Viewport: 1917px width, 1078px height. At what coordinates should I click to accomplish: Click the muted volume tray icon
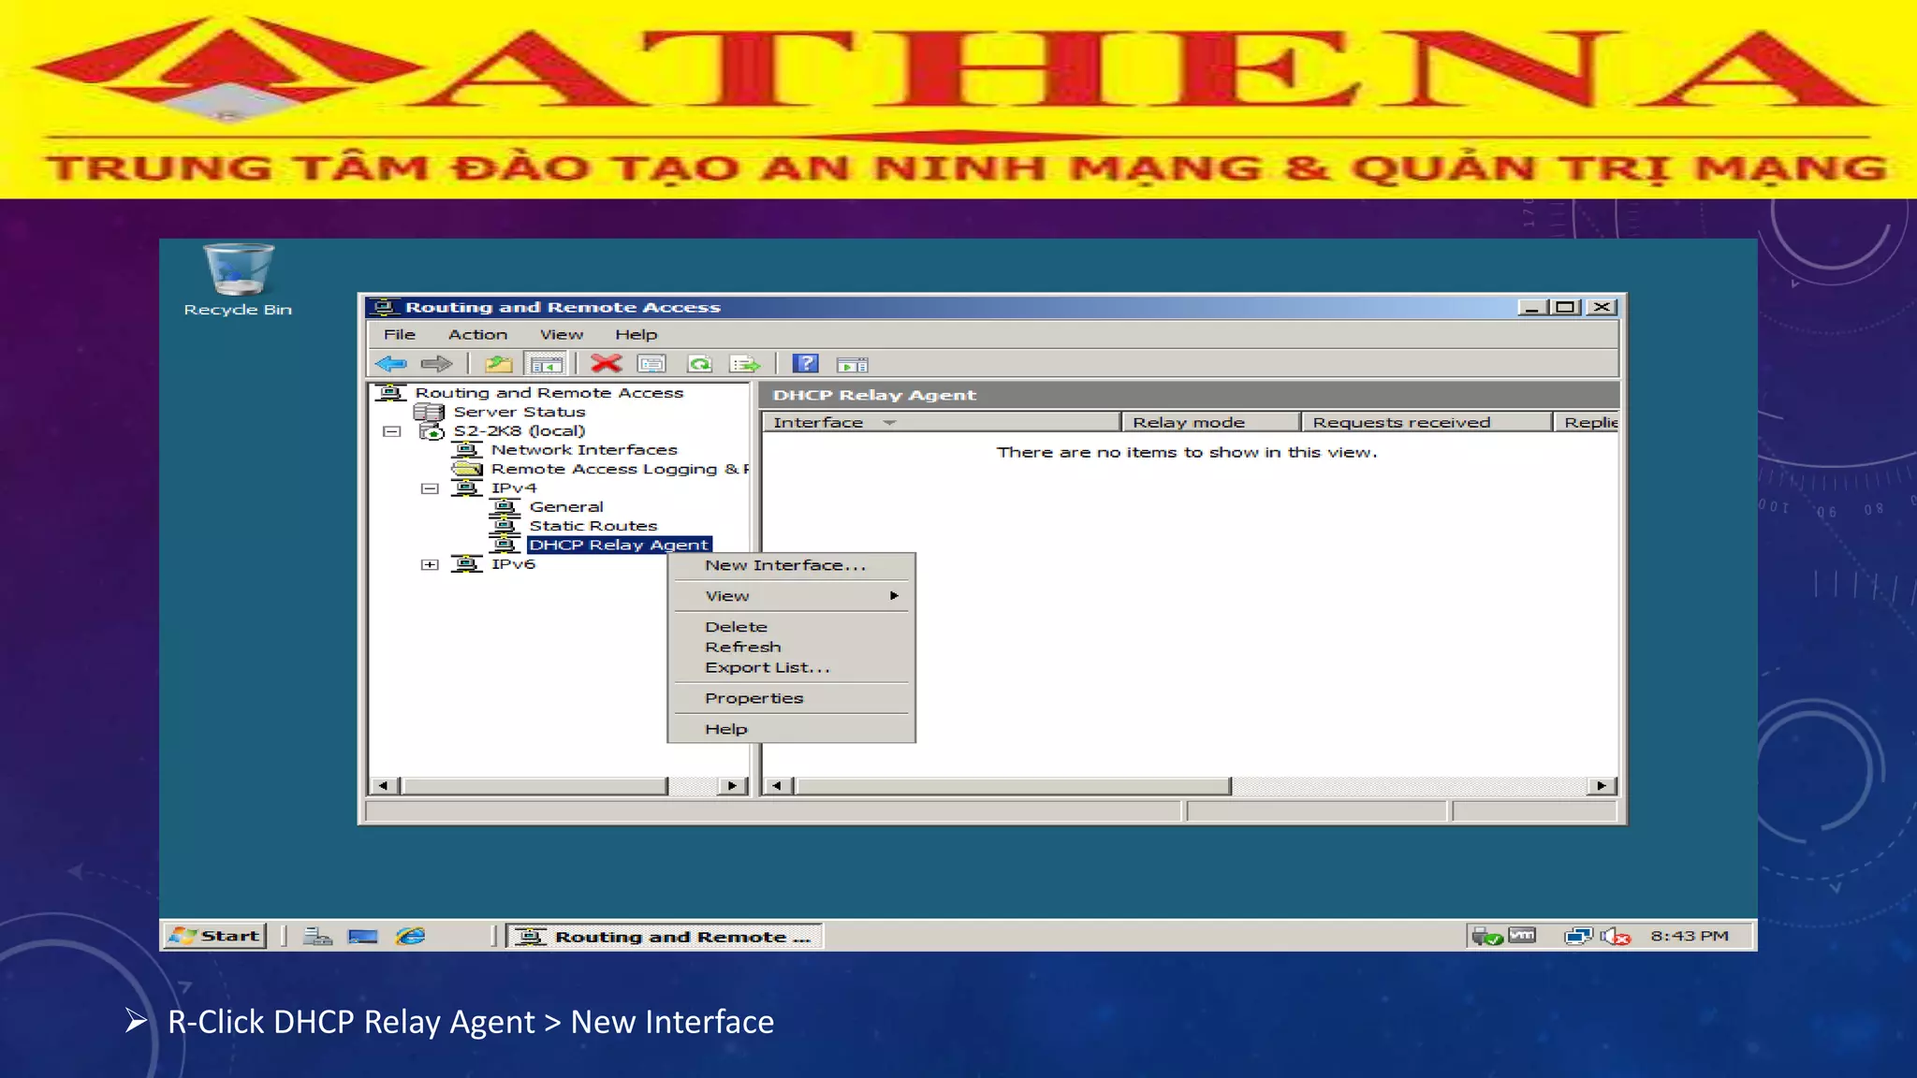pyautogui.click(x=1616, y=936)
